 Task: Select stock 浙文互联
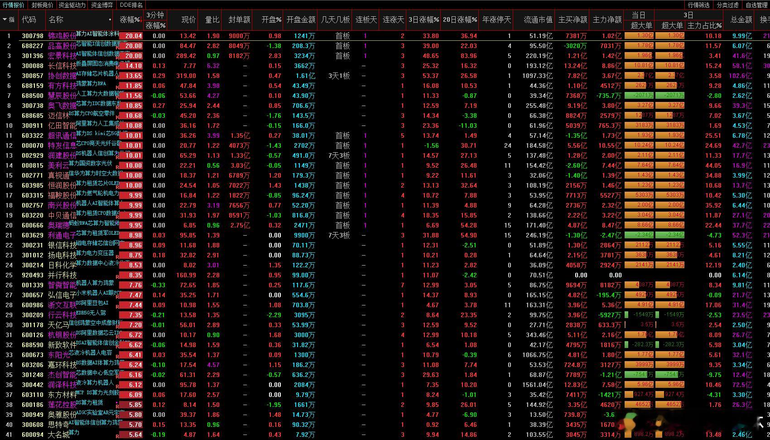coord(62,305)
